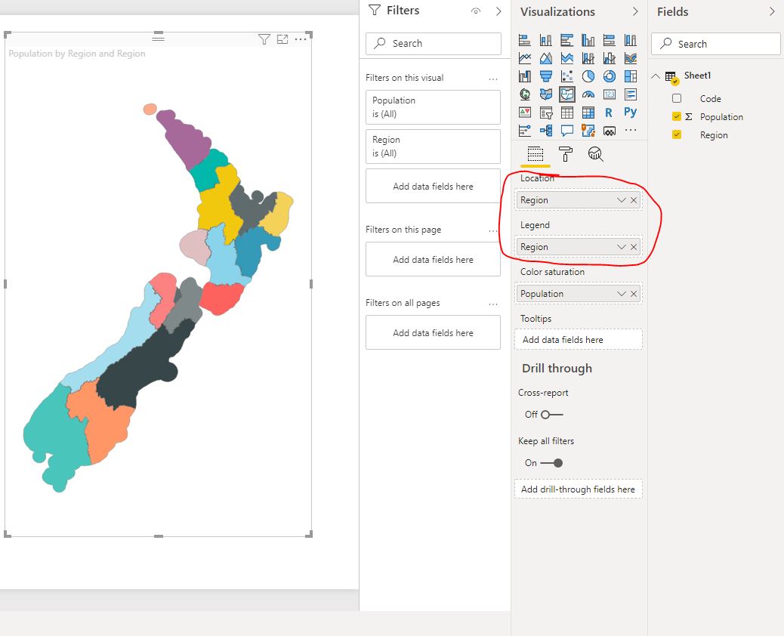Select the Key influencers visual
Image resolution: width=784 pixels, height=636 pixels.
pyautogui.click(x=524, y=131)
